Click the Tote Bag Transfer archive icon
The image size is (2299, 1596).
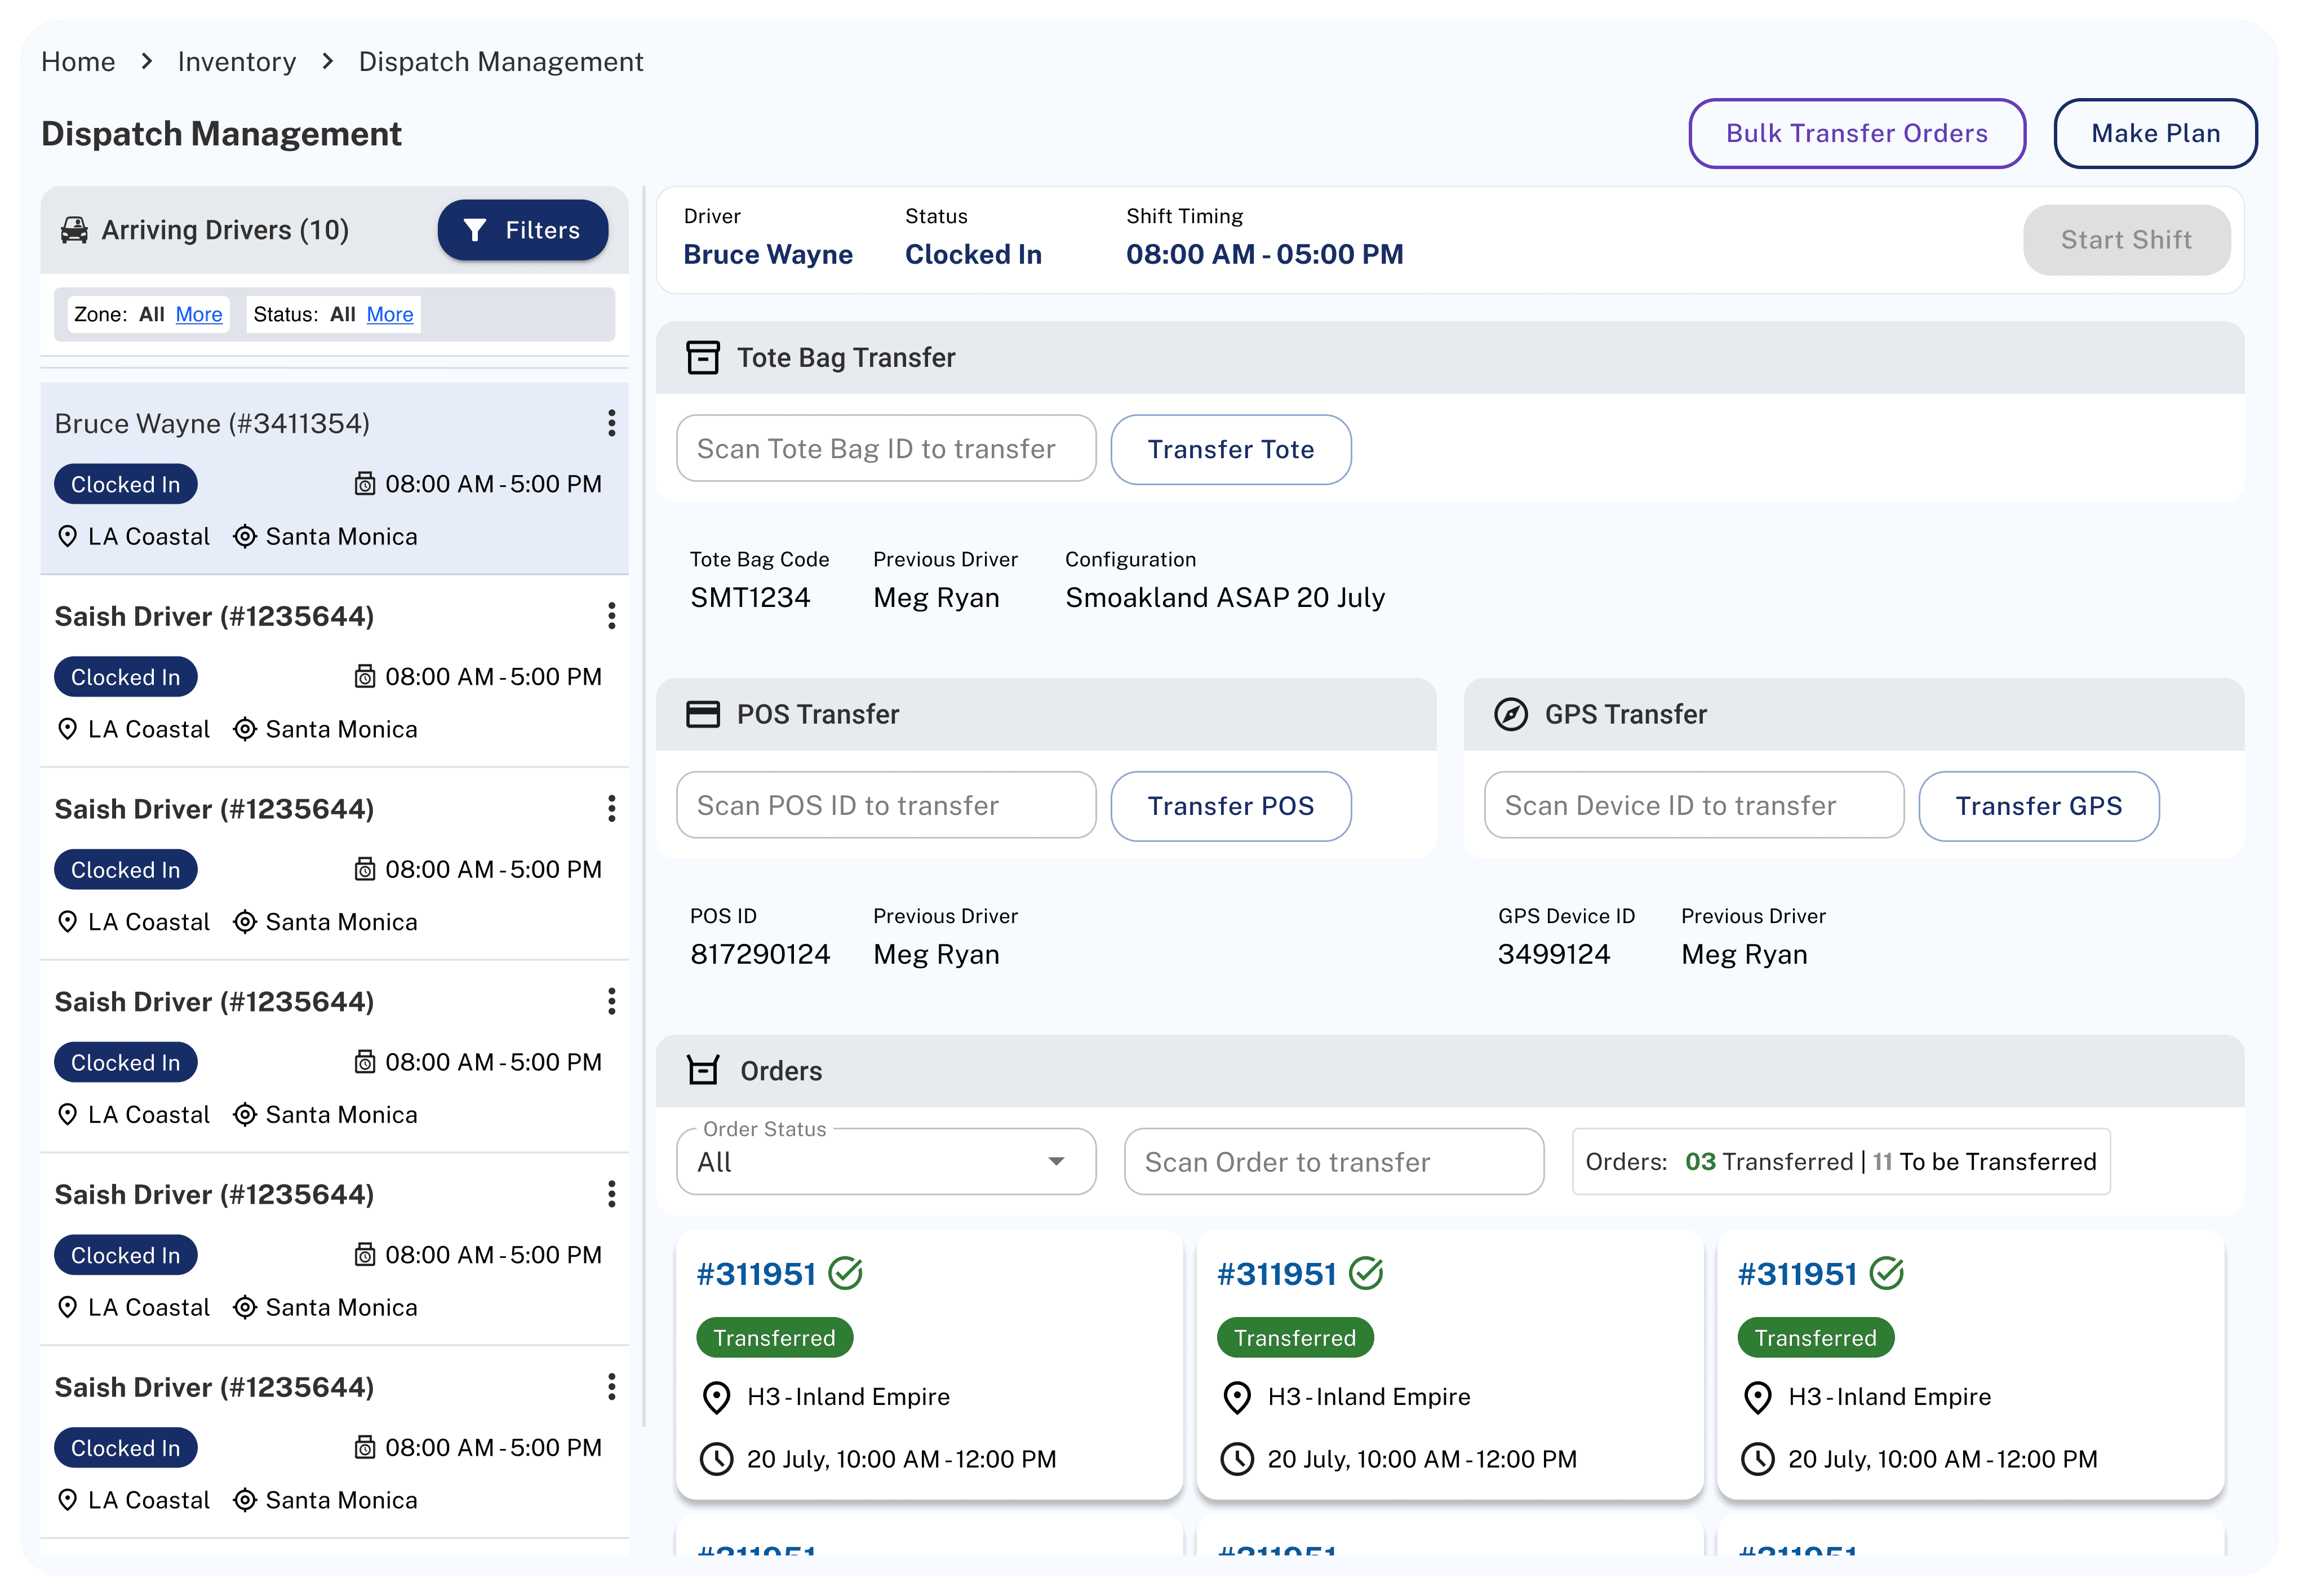click(703, 357)
